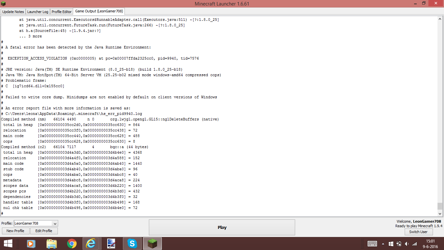Click the FutureTask.run stack trace line

[102, 25]
